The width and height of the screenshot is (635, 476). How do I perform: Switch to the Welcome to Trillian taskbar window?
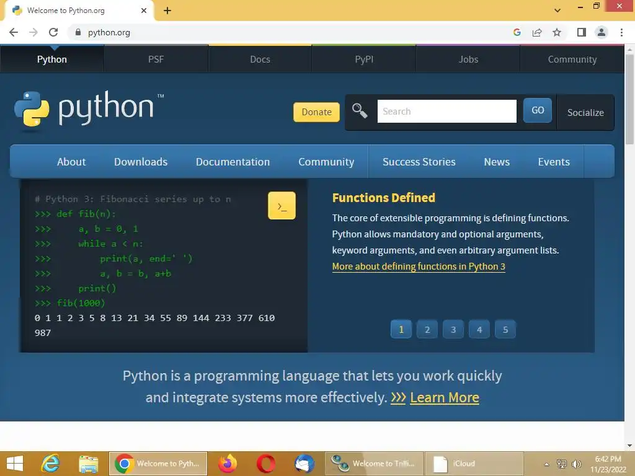pyautogui.click(x=374, y=464)
